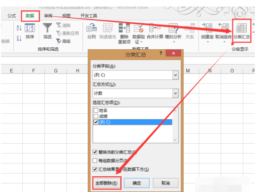Click the Sort A to Z ascending icon
This screenshot has width=264, height=192.
point(19,28)
